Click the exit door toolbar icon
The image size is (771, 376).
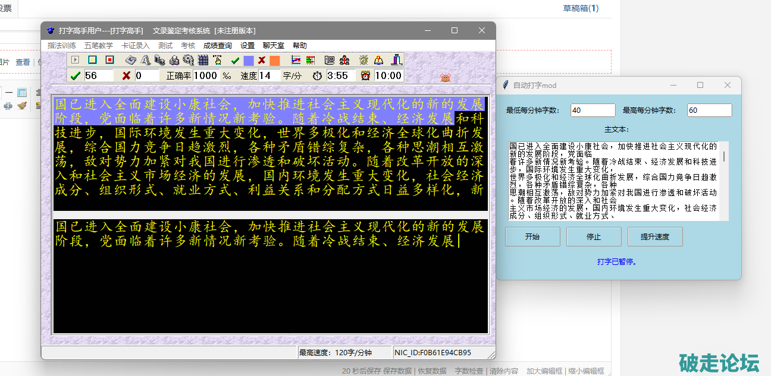coord(396,60)
